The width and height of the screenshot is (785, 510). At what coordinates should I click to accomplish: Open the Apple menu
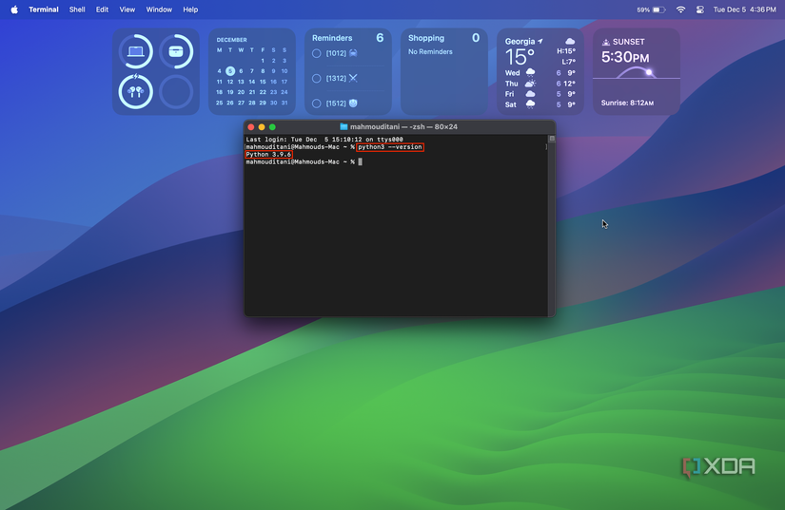point(14,9)
